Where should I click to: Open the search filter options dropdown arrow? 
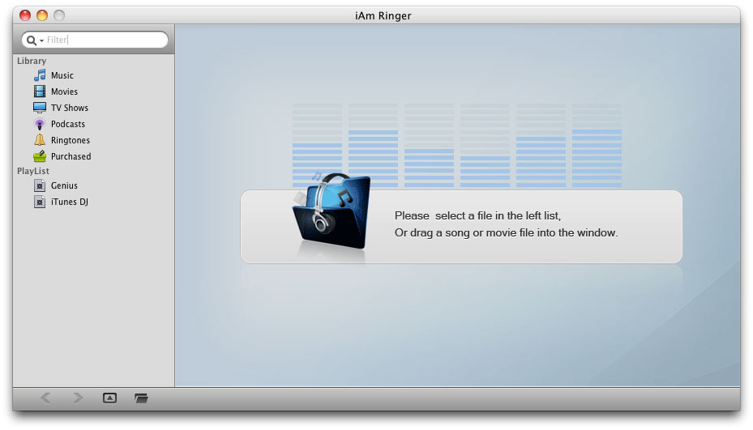click(x=42, y=40)
